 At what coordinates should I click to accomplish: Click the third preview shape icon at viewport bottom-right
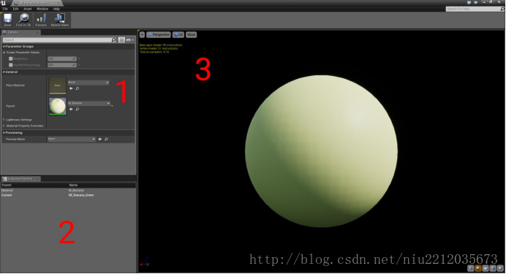(x=486, y=268)
